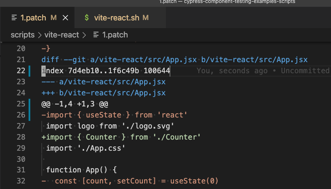
Task: Select '1.patch' in the breadcrumb
Action: 115,35
